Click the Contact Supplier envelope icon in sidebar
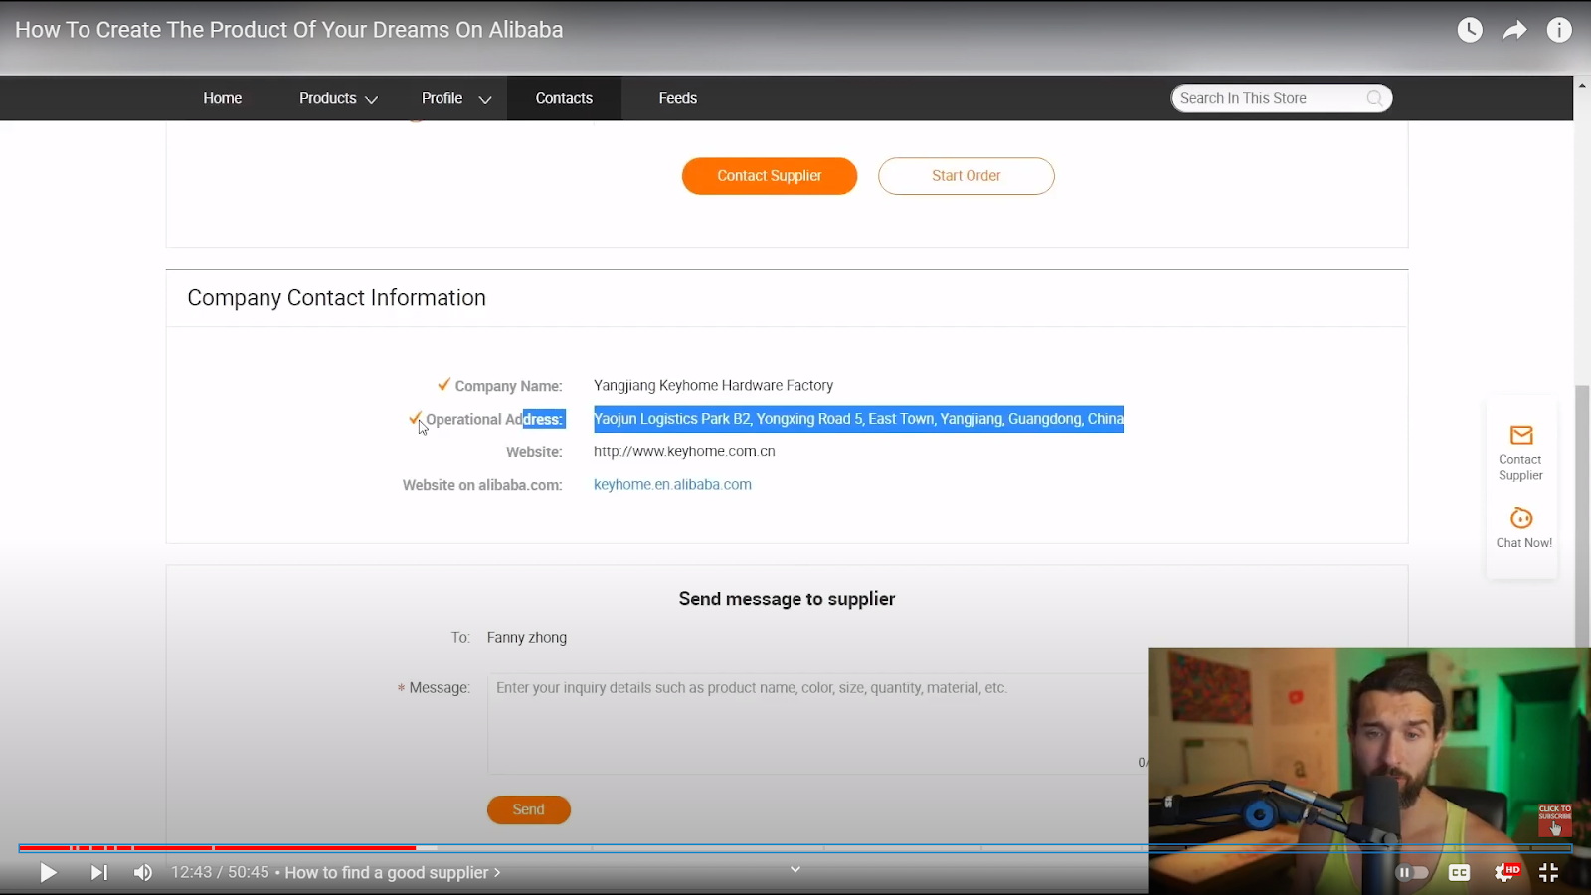Image resolution: width=1591 pixels, height=895 pixels. click(x=1521, y=435)
